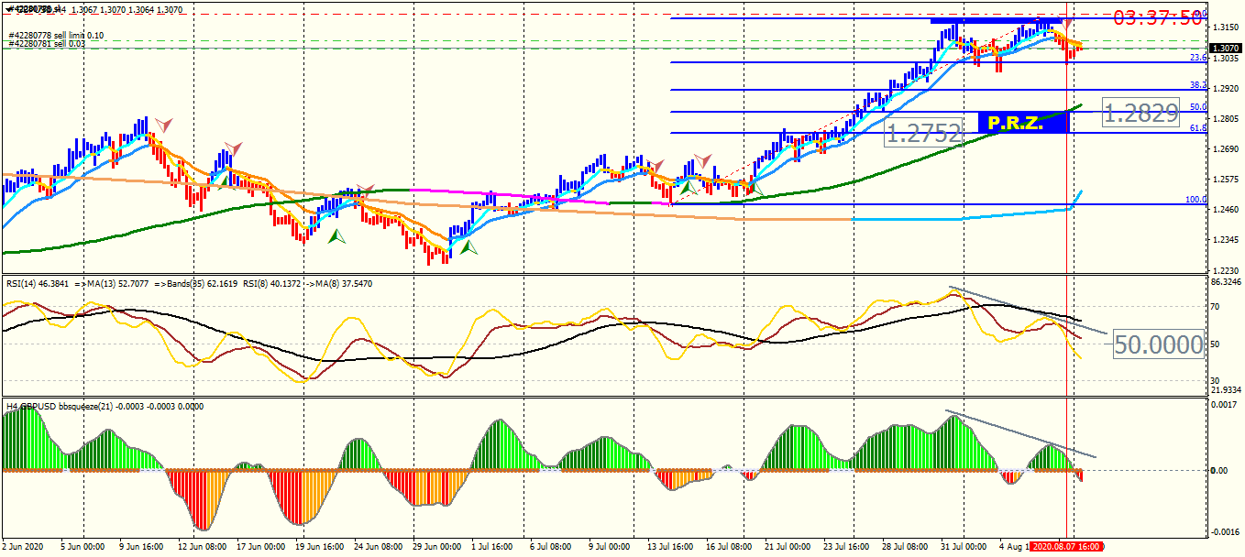Click the 50.0 Fibonacci level label
The width and height of the screenshot is (1245, 557).
pyautogui.click(x=1197, y=107)
